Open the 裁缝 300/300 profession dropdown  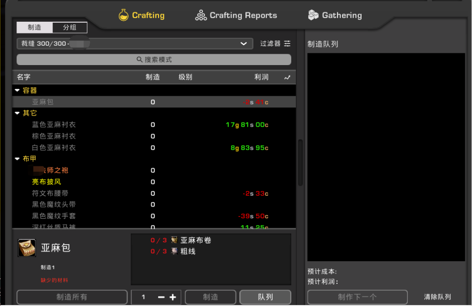(135, 43)
